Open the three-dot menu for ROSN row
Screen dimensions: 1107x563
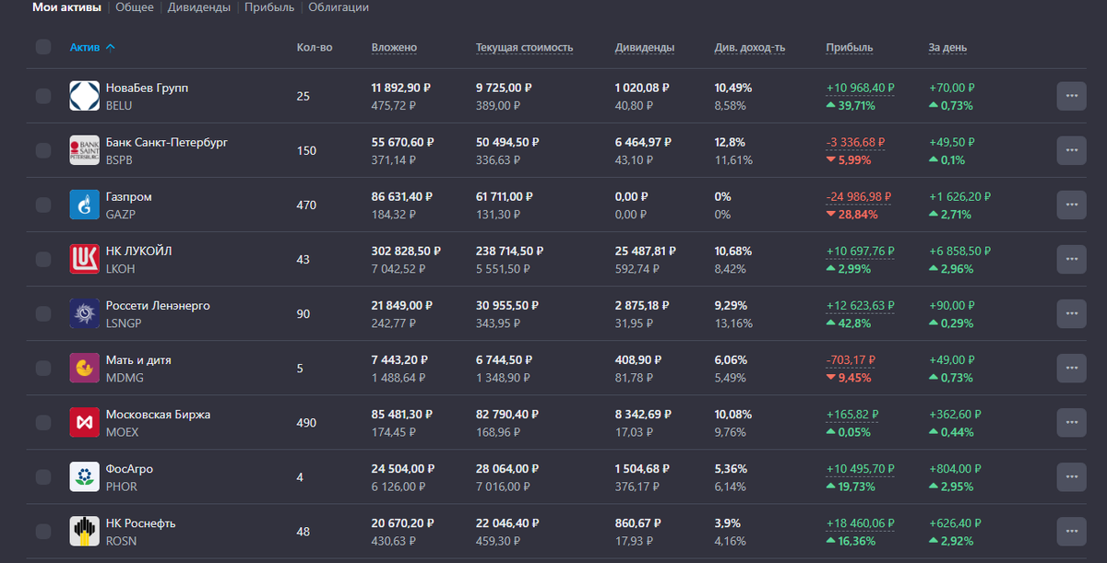click(1071, 531)
